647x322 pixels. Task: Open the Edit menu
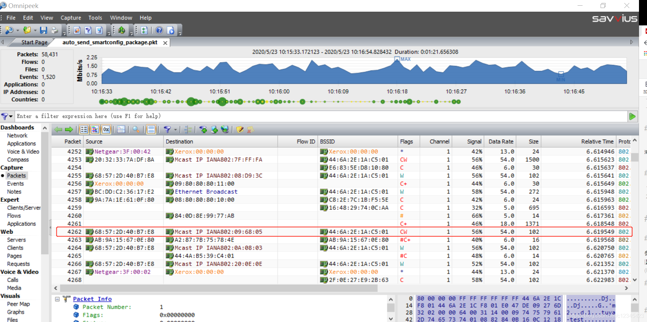28,18
